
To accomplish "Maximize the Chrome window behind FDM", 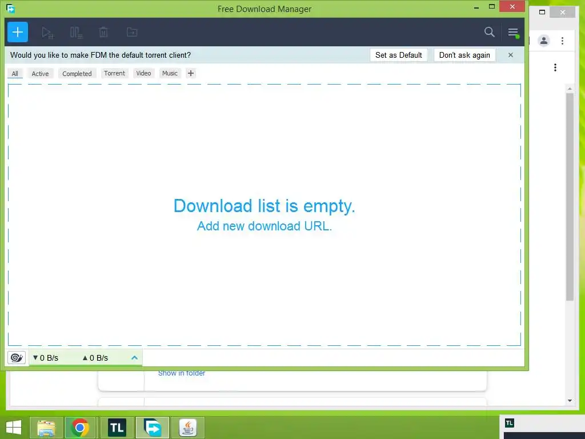I will tap(542, 13).
